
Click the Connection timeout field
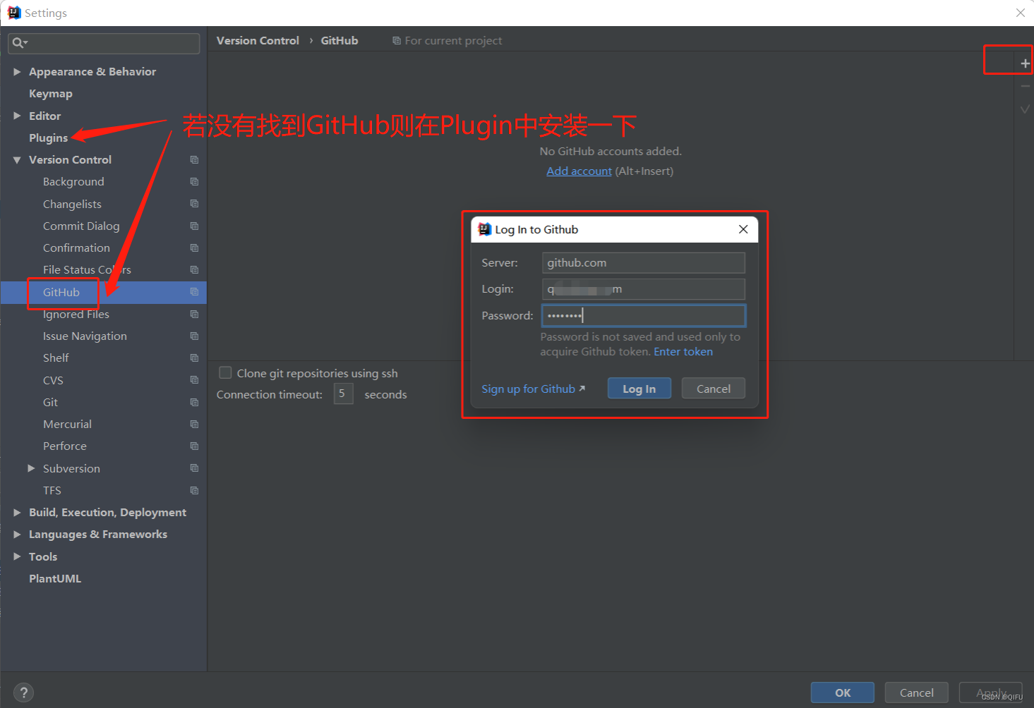point(343,393)
